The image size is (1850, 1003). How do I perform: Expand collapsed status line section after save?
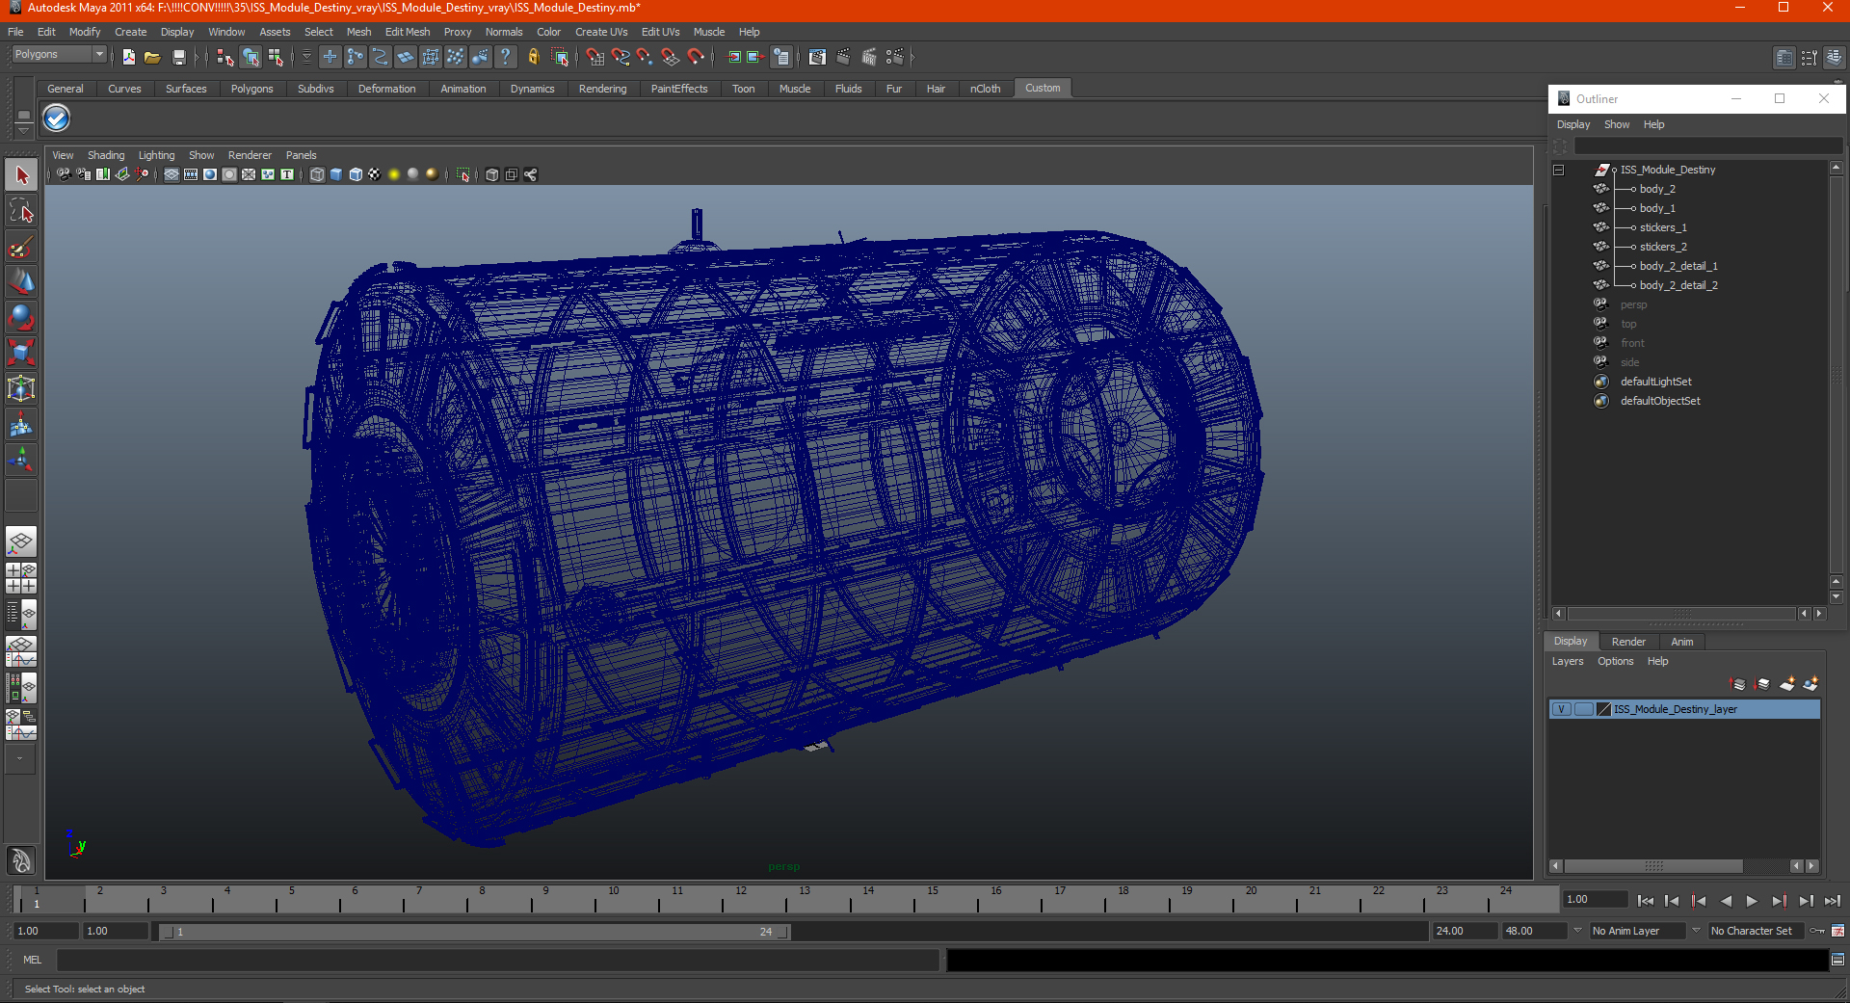[x=197, y=58]
